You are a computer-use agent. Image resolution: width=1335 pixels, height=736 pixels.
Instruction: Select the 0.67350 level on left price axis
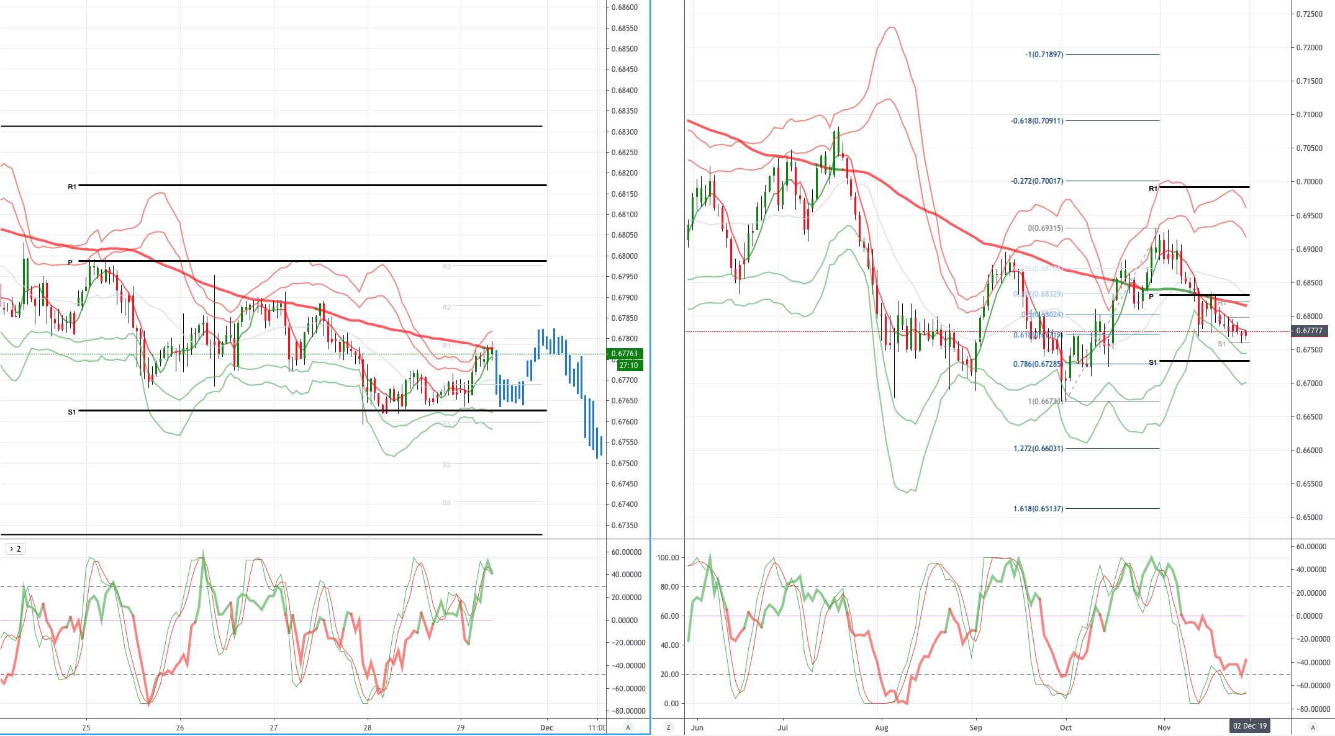625,526
